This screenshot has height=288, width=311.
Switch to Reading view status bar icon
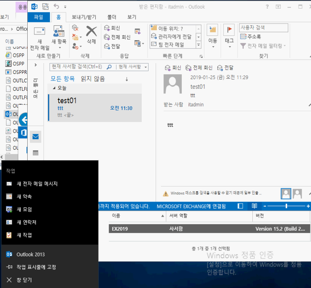[x=254, y=206]
